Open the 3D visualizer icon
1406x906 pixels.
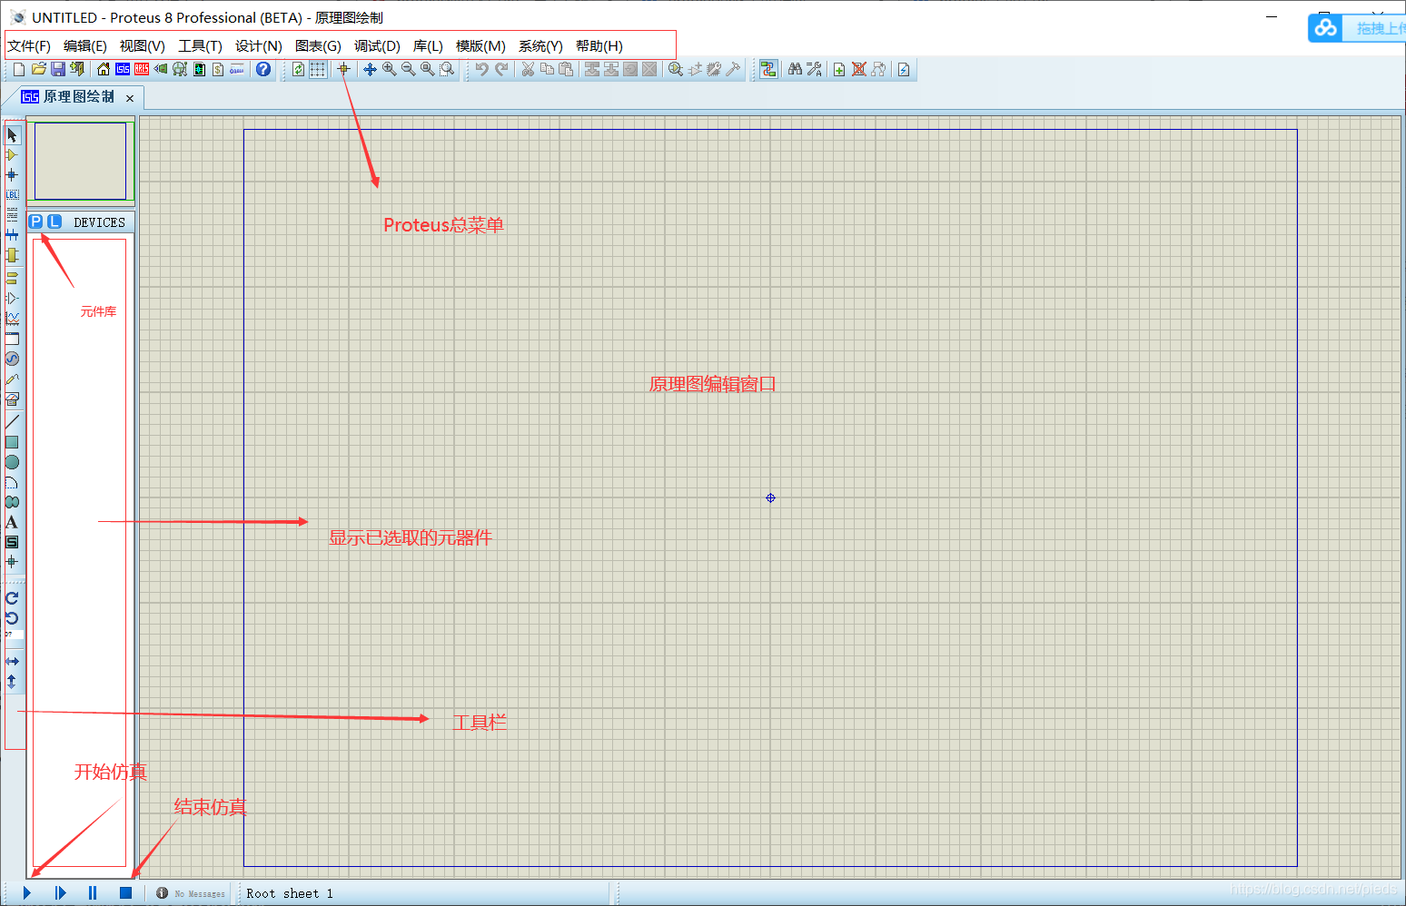pos(161,69)
